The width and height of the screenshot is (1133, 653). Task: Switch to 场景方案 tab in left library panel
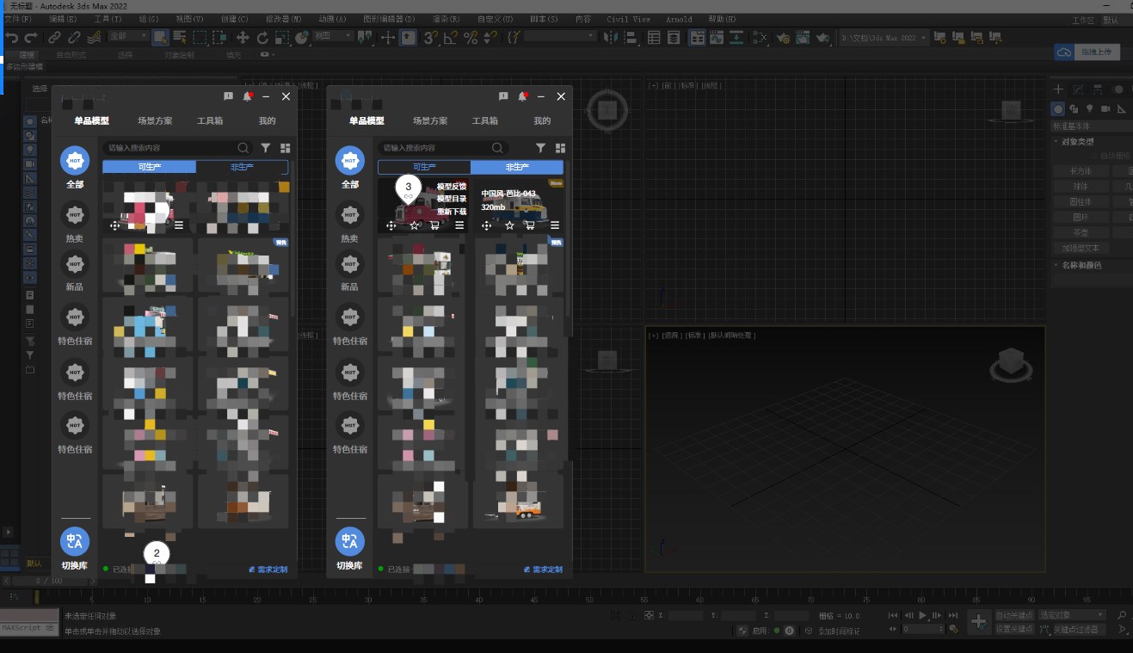click(155, 121)
